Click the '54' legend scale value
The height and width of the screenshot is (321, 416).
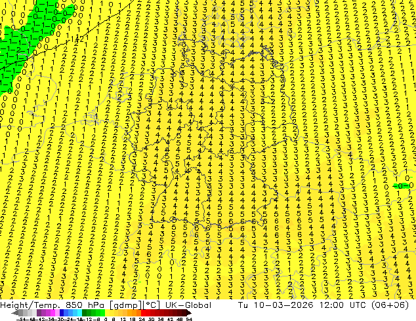(x=189, y=319)
